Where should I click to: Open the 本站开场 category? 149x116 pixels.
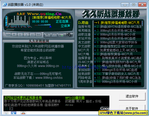coord(84,38)
